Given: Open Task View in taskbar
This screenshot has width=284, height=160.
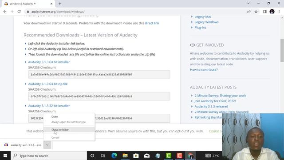Looking at the screenshot, I should coord(103,156).
